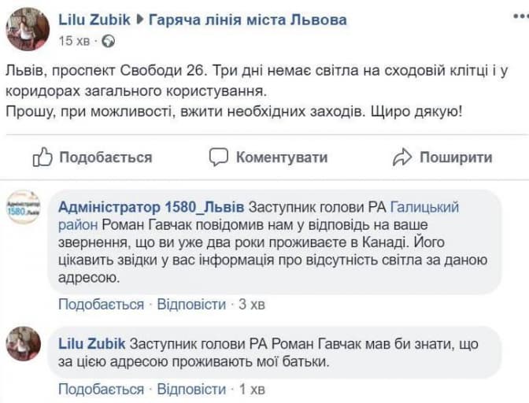Open Адміністратор 1580_Львів avatar
The height and width of the screenshot is (403, 529).
pos(24,207)
